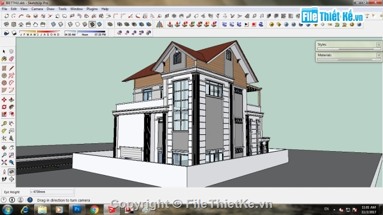383x215 pixels.
Task: Choose the Walk footprints tool
Action: coord(4,179)
